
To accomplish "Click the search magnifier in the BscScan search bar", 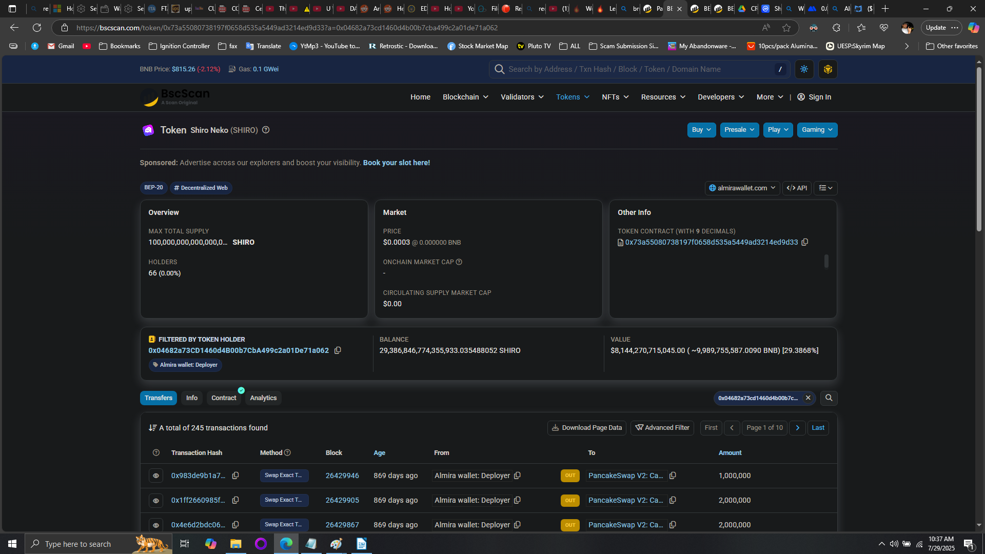I will (499, 69).
